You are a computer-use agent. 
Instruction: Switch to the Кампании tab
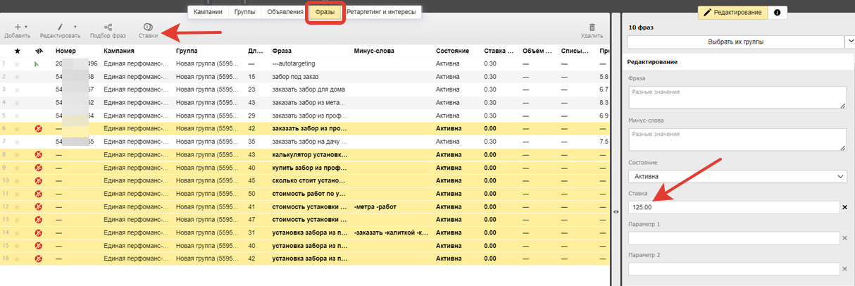pos(208,12)
